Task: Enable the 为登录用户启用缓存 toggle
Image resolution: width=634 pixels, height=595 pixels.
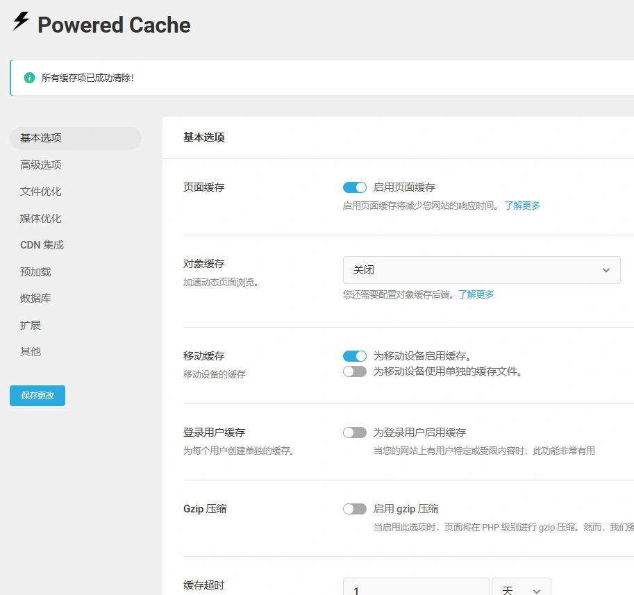Action: [x=354, y=432]
